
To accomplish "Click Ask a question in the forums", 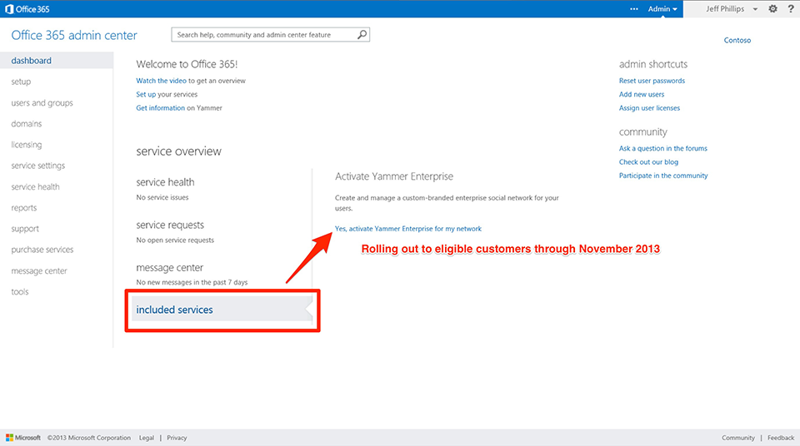I will pos(663,148).
